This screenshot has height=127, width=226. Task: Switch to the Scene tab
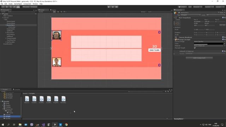(x=43, y=10)
